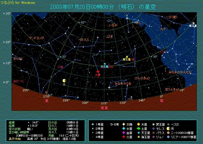Click the Andromeda constellation label (アンドロメダ)

click(x=36, y=38)
